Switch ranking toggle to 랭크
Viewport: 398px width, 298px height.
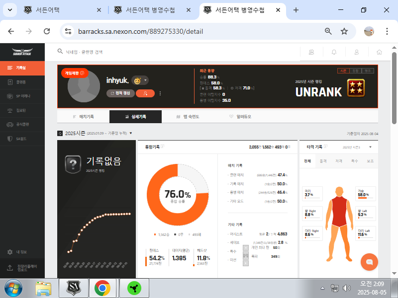367,71
